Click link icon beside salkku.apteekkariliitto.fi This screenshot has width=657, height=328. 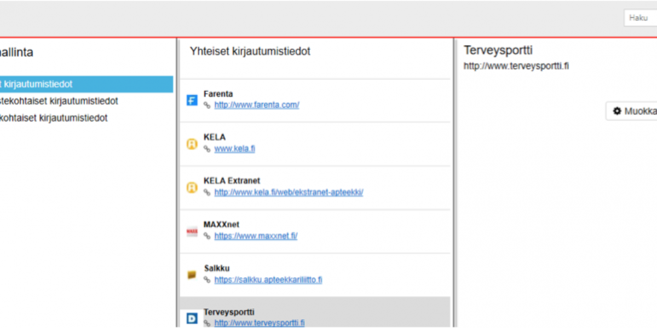(x=207, y=280)
